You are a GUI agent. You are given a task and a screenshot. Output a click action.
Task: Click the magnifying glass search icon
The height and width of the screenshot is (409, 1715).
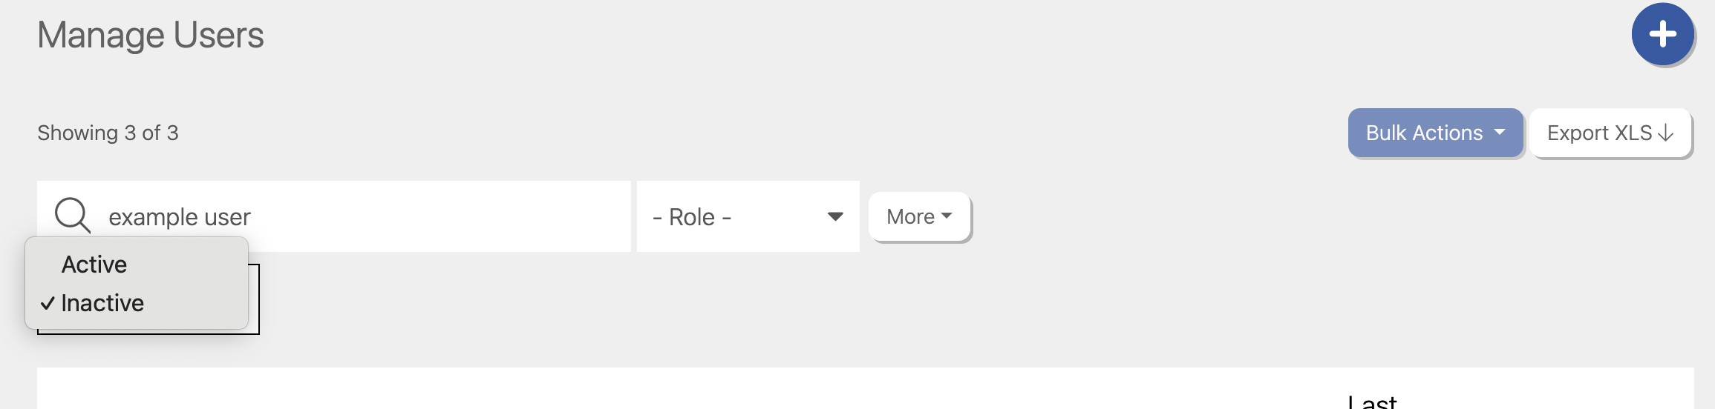click(72, 216)
